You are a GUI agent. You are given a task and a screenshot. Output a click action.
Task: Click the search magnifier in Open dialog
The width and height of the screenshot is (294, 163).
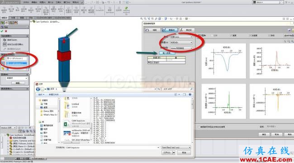coord(191,89)
